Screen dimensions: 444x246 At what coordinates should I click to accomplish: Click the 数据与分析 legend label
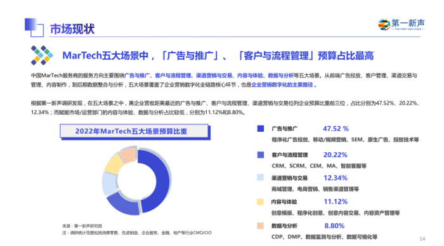pyautogui.click(x=284, y=226)
